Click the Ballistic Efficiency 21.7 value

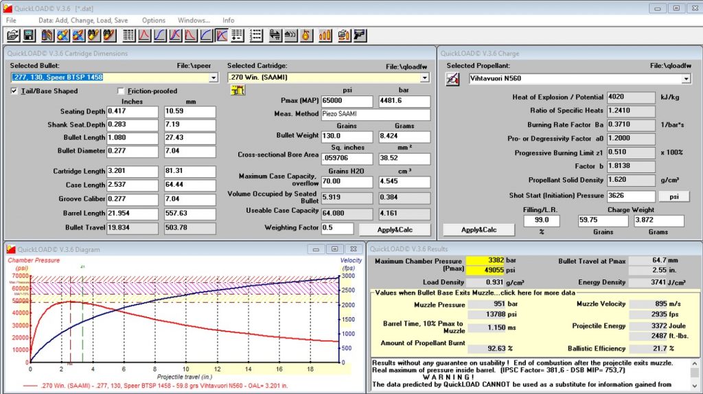coord(649,348)
